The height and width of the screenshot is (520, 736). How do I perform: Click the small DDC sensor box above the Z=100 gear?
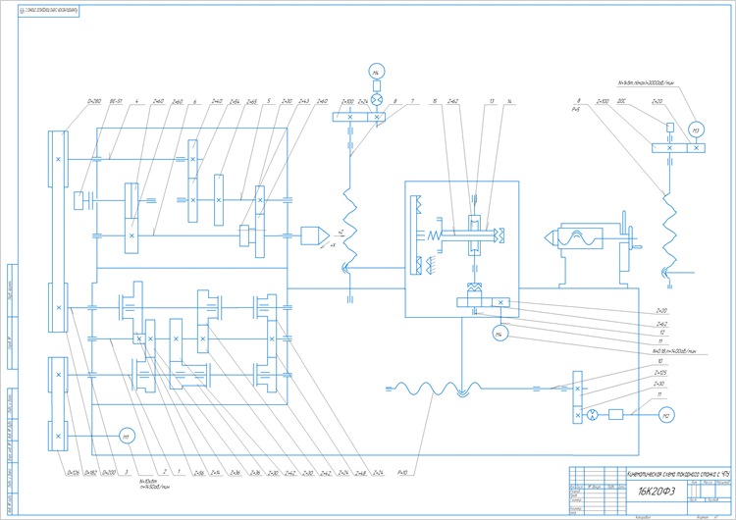point(670,128)
